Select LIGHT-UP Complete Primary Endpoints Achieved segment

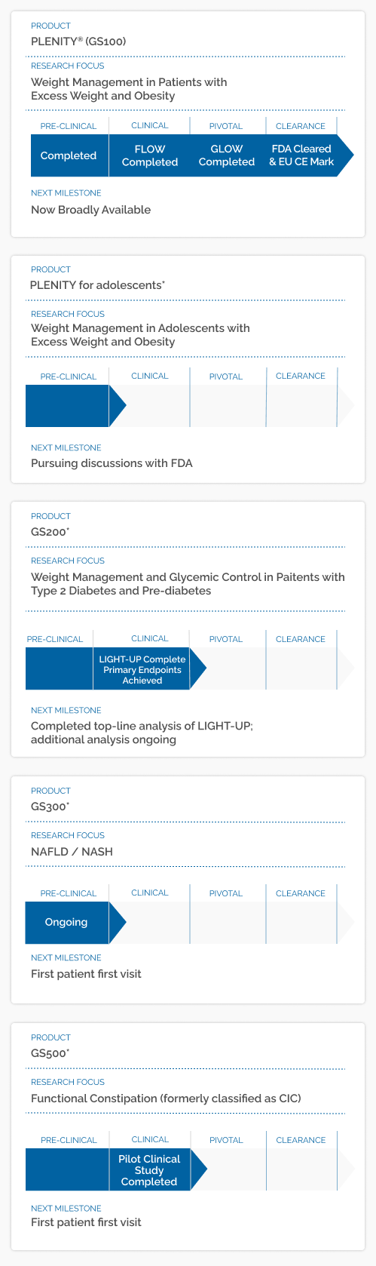point(142,669)
